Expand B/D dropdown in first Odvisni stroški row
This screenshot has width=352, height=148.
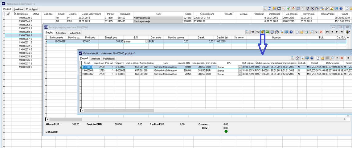(240, 67)
